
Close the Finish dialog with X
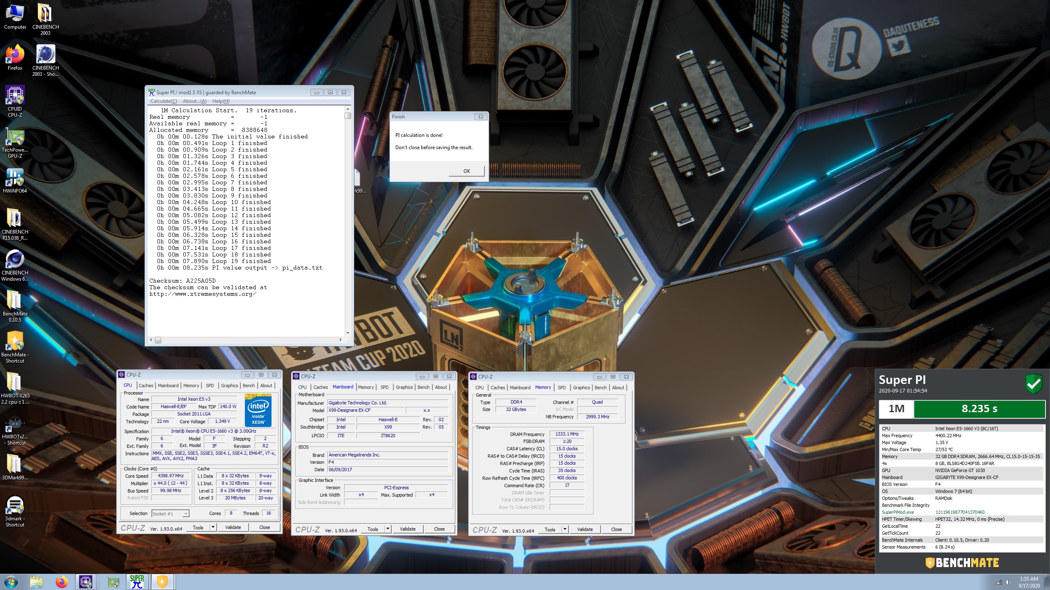(481, 117)
